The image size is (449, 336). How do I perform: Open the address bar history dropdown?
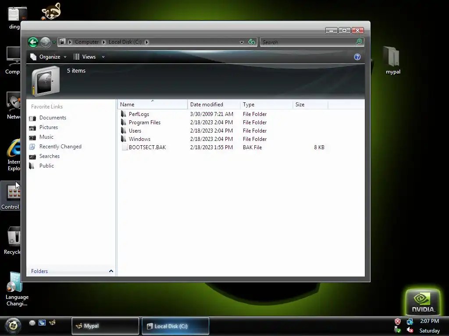(242, 42)
